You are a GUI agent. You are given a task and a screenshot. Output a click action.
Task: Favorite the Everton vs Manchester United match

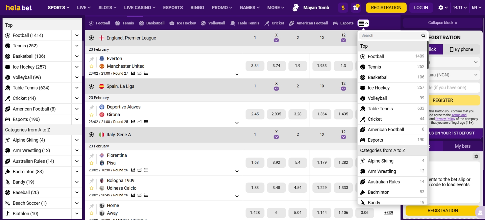91,67
